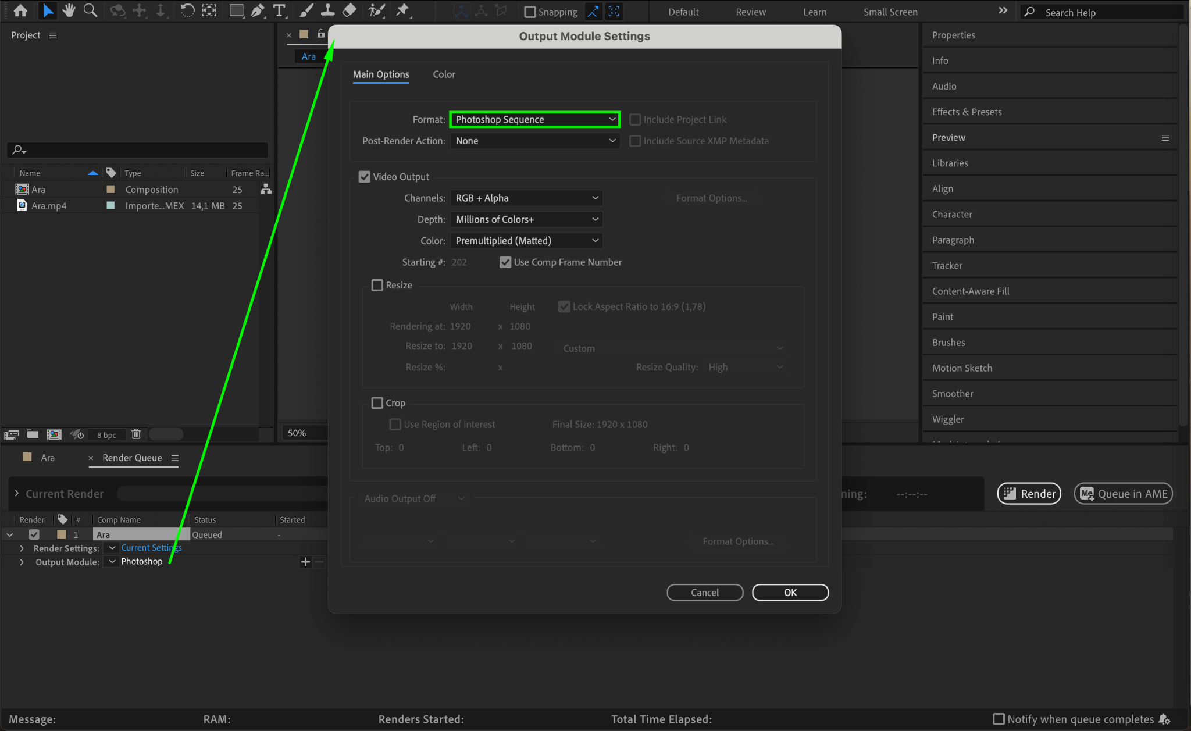Uncheck the Video Output checkbox
1191x731 pixels.
click(365, 177)
